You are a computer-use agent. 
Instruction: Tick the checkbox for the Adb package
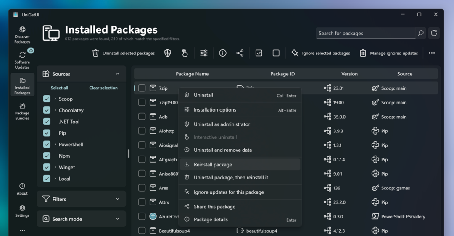click(x=142, y=117)
